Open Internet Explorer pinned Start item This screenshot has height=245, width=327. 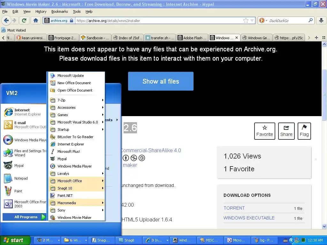click(24, 112)
